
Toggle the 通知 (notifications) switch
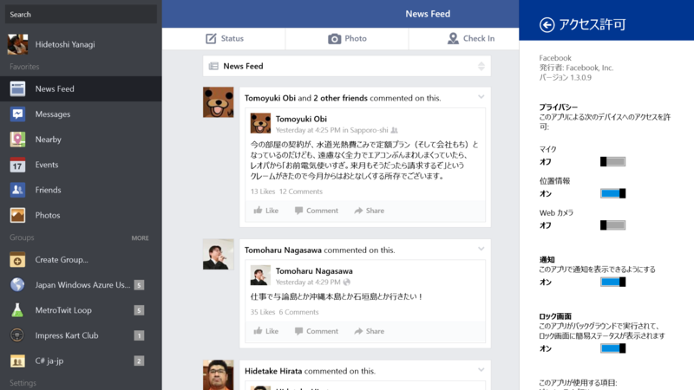tap(612, 282)
